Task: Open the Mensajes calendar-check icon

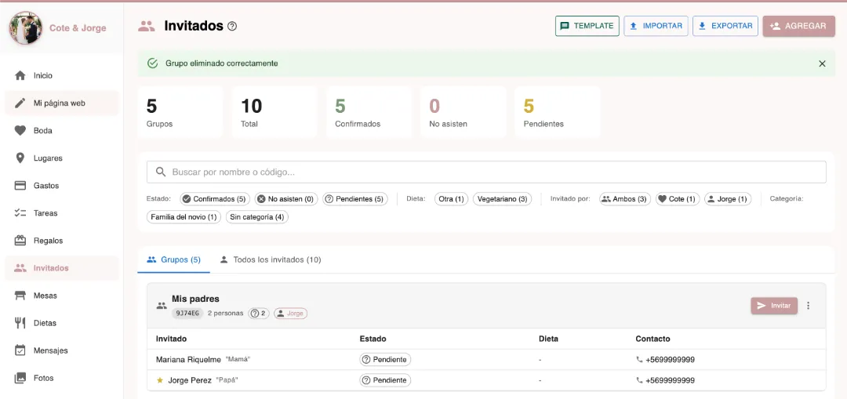Action: point(20,350)
